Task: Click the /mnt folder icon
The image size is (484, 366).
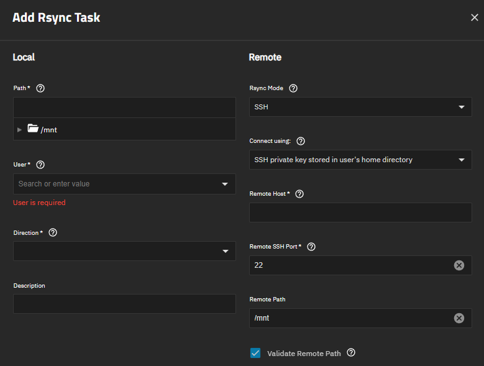Action: coord(33,129)
